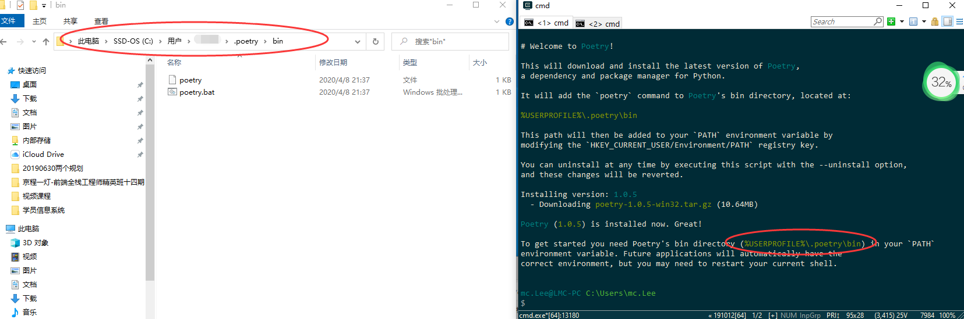The image size is (964, 319).
Task: Click the 搜索"bin" search box
Action: click(x=450, y=41)
